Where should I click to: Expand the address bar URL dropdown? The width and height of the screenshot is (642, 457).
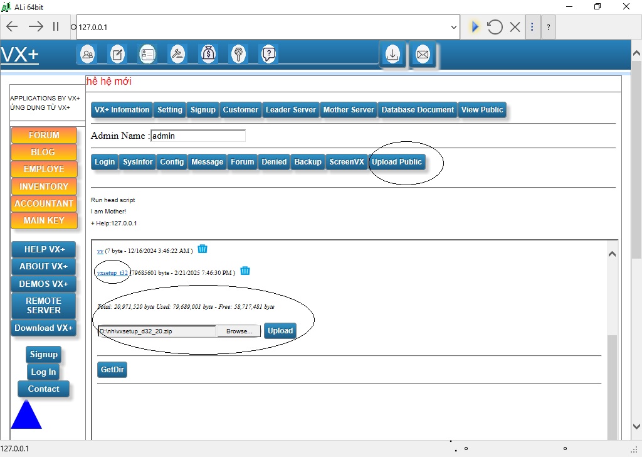455,27
